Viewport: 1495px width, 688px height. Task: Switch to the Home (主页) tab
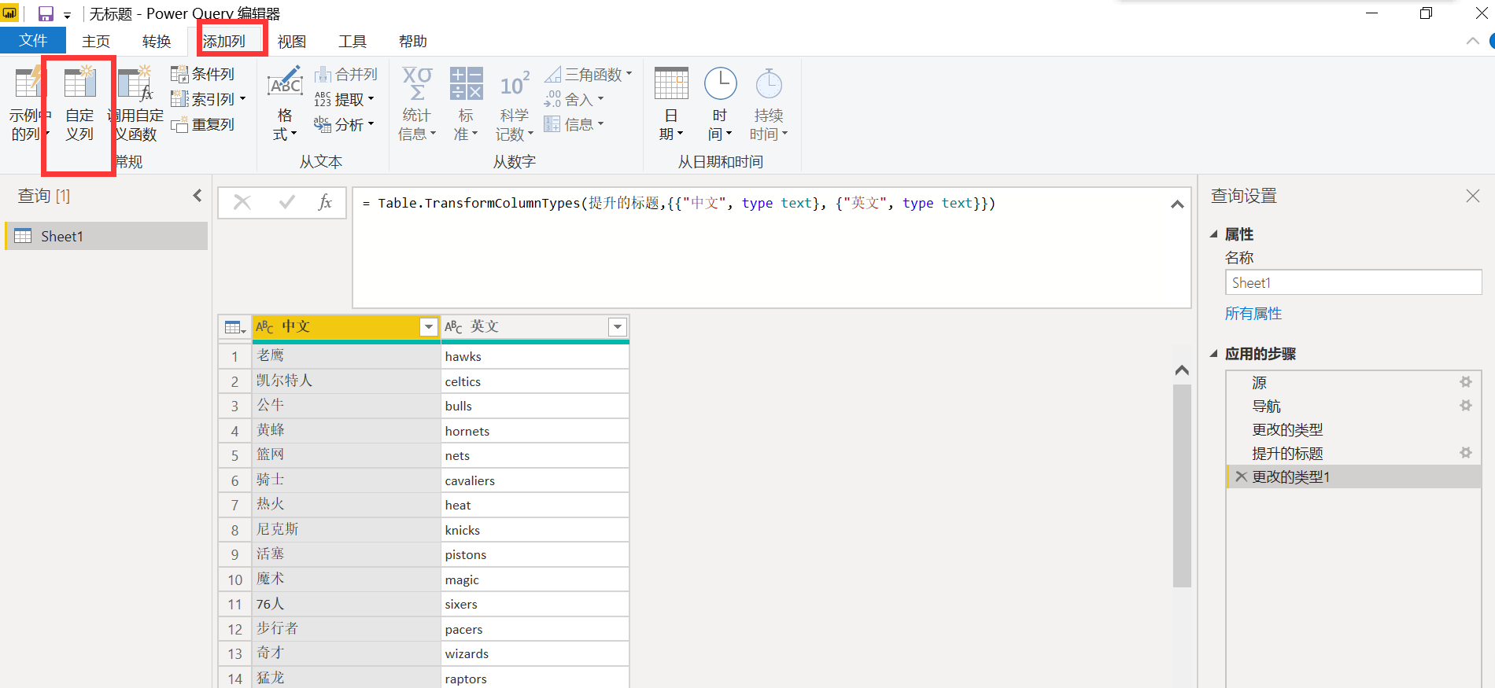click(x=96, y=42)
